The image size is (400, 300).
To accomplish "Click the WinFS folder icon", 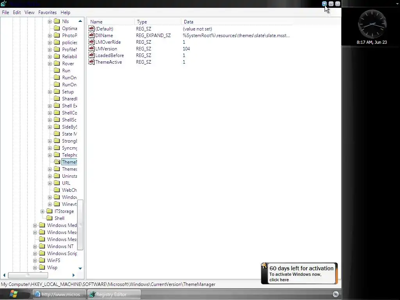I will 42,260.
